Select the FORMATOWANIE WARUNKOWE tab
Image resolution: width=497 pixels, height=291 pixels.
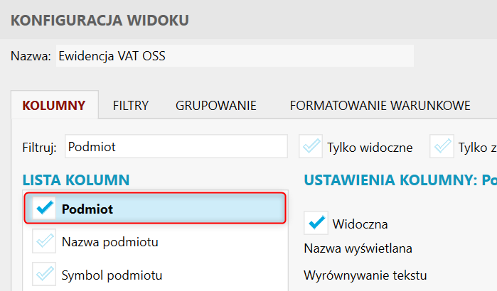pyautogui.click(x=380, y=106)
